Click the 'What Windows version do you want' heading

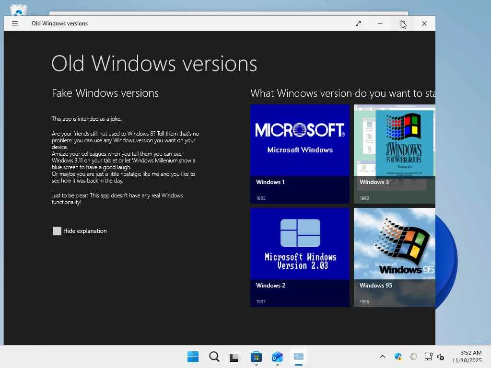tap(343, 93)
